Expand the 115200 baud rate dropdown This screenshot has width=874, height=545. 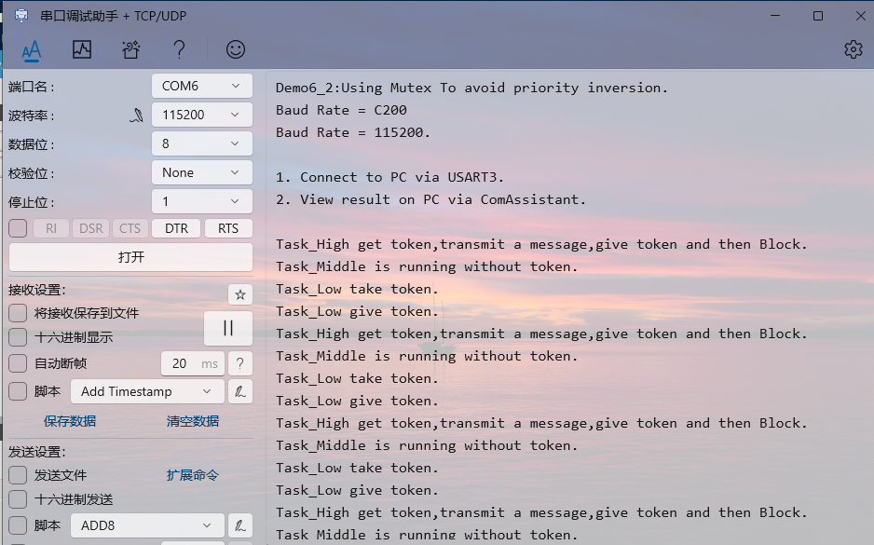[202, 115]
